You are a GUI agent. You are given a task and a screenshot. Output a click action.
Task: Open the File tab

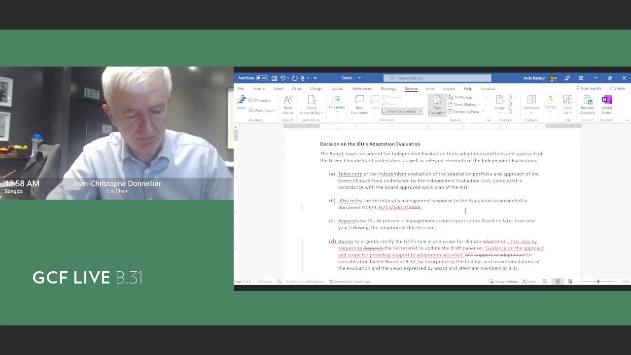[241, 89]
